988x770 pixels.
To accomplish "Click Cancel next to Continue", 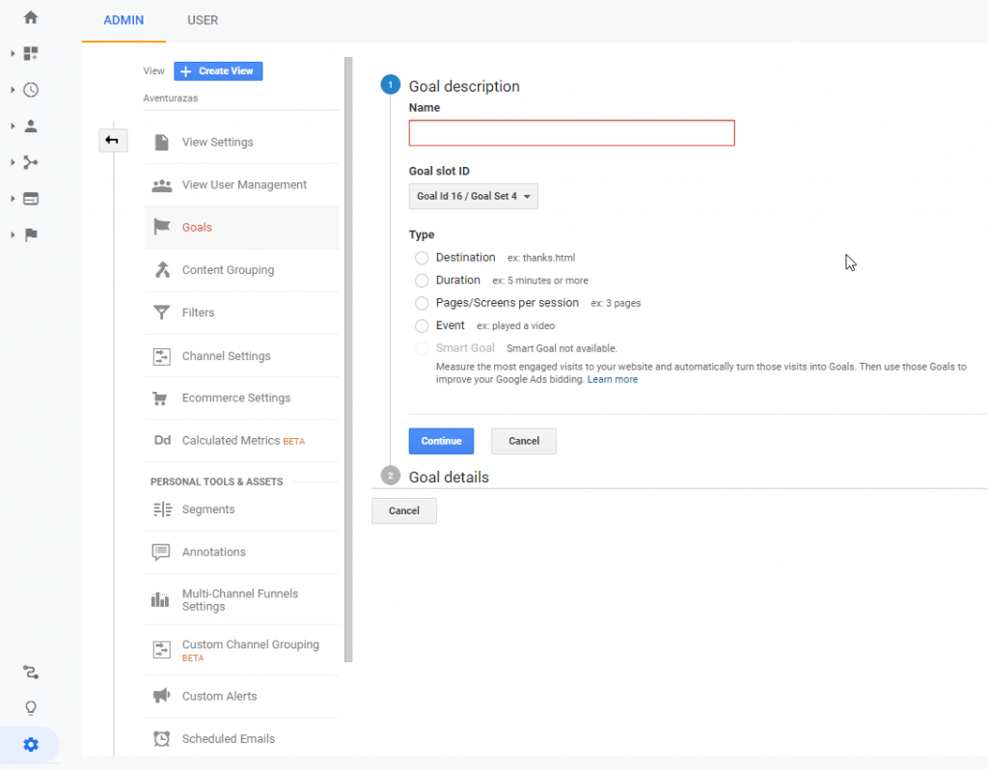I will pyautogui.click(x=524, y=441).
